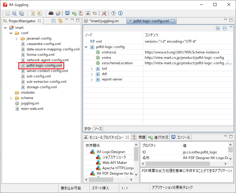
Task: Click the dashboard gauge icon in toolbar
Action: tap(51, 13)
